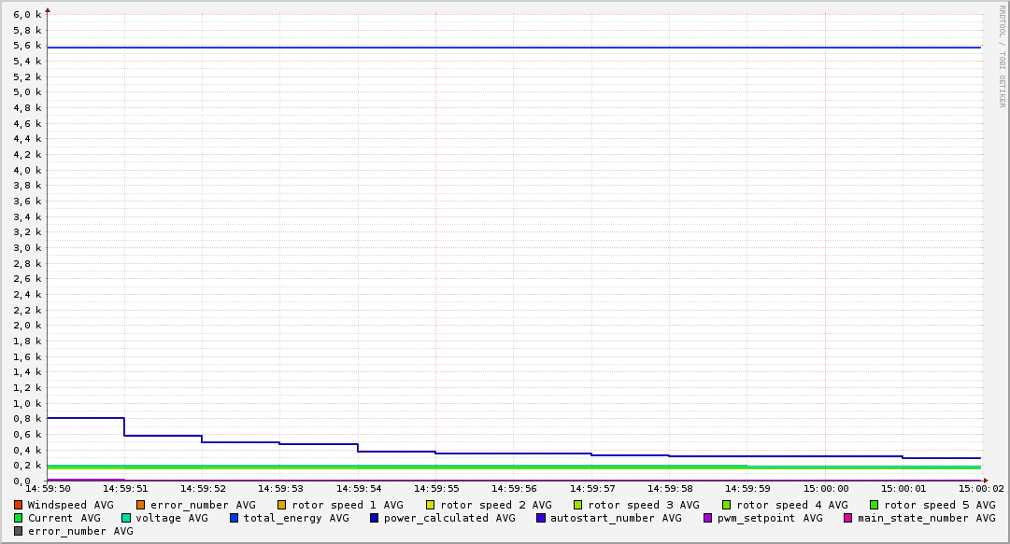Click the RRDTOOL / TOBI OETIKER watermark
Screen dimensions: 1010x544
tap(1001, 56)
